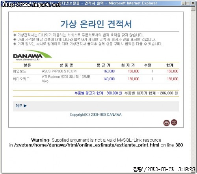Viewport: 197px width, 174px height.
Task: Click the 분류 column header
Action: coord(27,65)
